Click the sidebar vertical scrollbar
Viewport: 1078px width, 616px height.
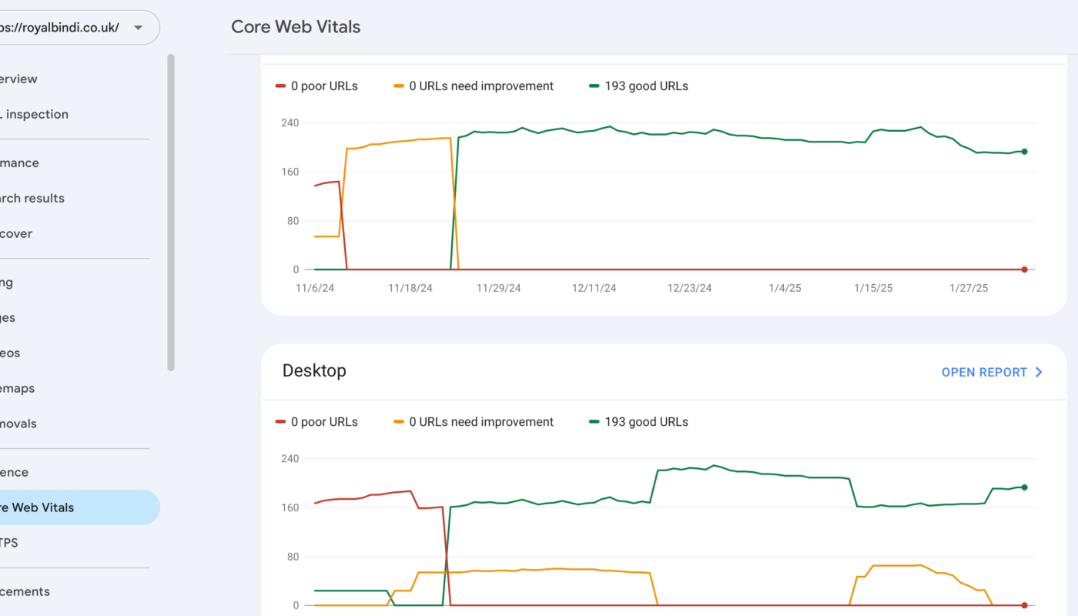point(171,213)
